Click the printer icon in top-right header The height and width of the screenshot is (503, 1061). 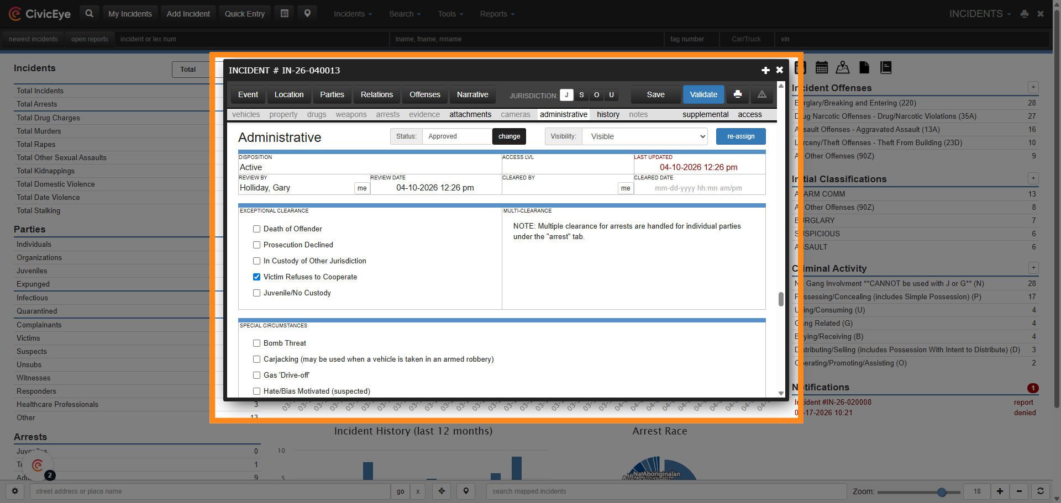pyautogui.click(x=1025, y=14)
